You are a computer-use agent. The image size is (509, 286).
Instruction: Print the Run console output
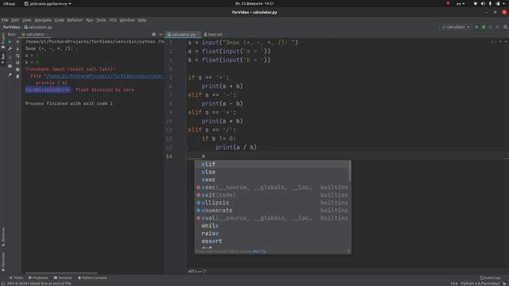coord(18,69)
